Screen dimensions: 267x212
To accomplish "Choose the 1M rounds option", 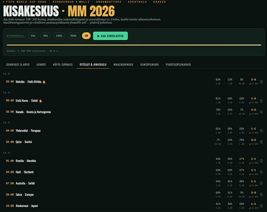I will [86, 36].
